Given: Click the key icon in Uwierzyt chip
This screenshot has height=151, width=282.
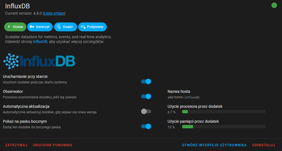Looking at the screenshot, I should 32,27.
